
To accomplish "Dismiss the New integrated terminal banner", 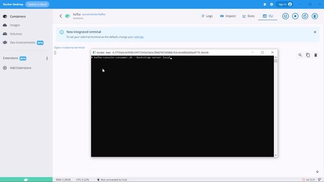I will pos(315,32).
